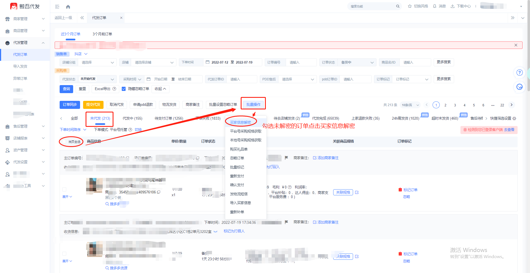Go to page 22
This screenshot has width=530, height=273.
click(502, 105)
